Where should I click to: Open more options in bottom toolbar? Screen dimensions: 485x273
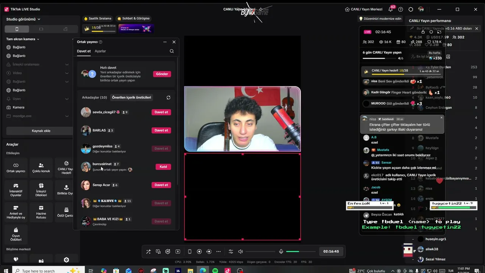(218, 251)
